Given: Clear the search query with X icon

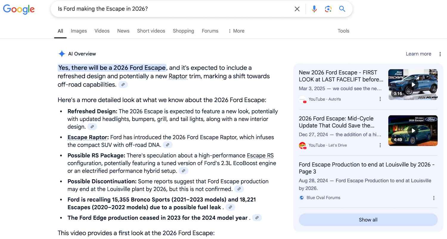Looking at the screenshot, I should [x=297, y=9].
